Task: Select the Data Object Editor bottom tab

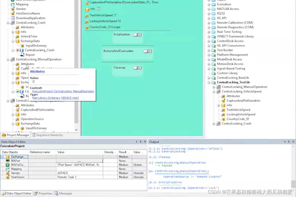Action: pyautogui.click(x=17, y=193)
